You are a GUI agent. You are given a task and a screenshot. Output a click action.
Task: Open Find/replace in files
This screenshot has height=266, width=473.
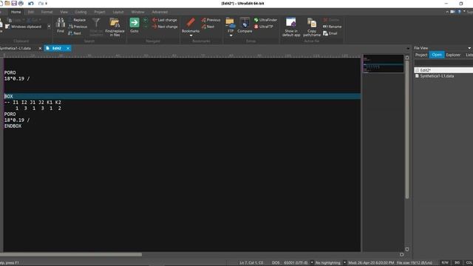[x=115, y=27]
